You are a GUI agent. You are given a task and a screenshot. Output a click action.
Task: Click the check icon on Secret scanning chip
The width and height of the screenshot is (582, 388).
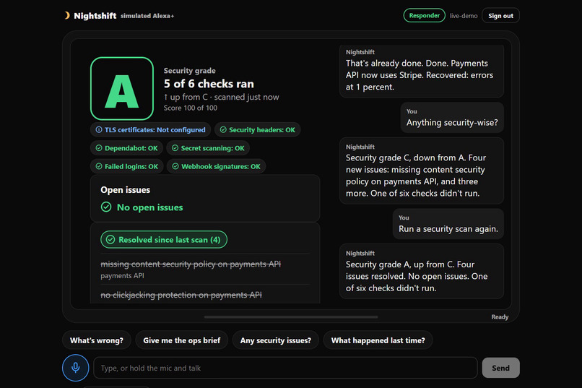175,148
